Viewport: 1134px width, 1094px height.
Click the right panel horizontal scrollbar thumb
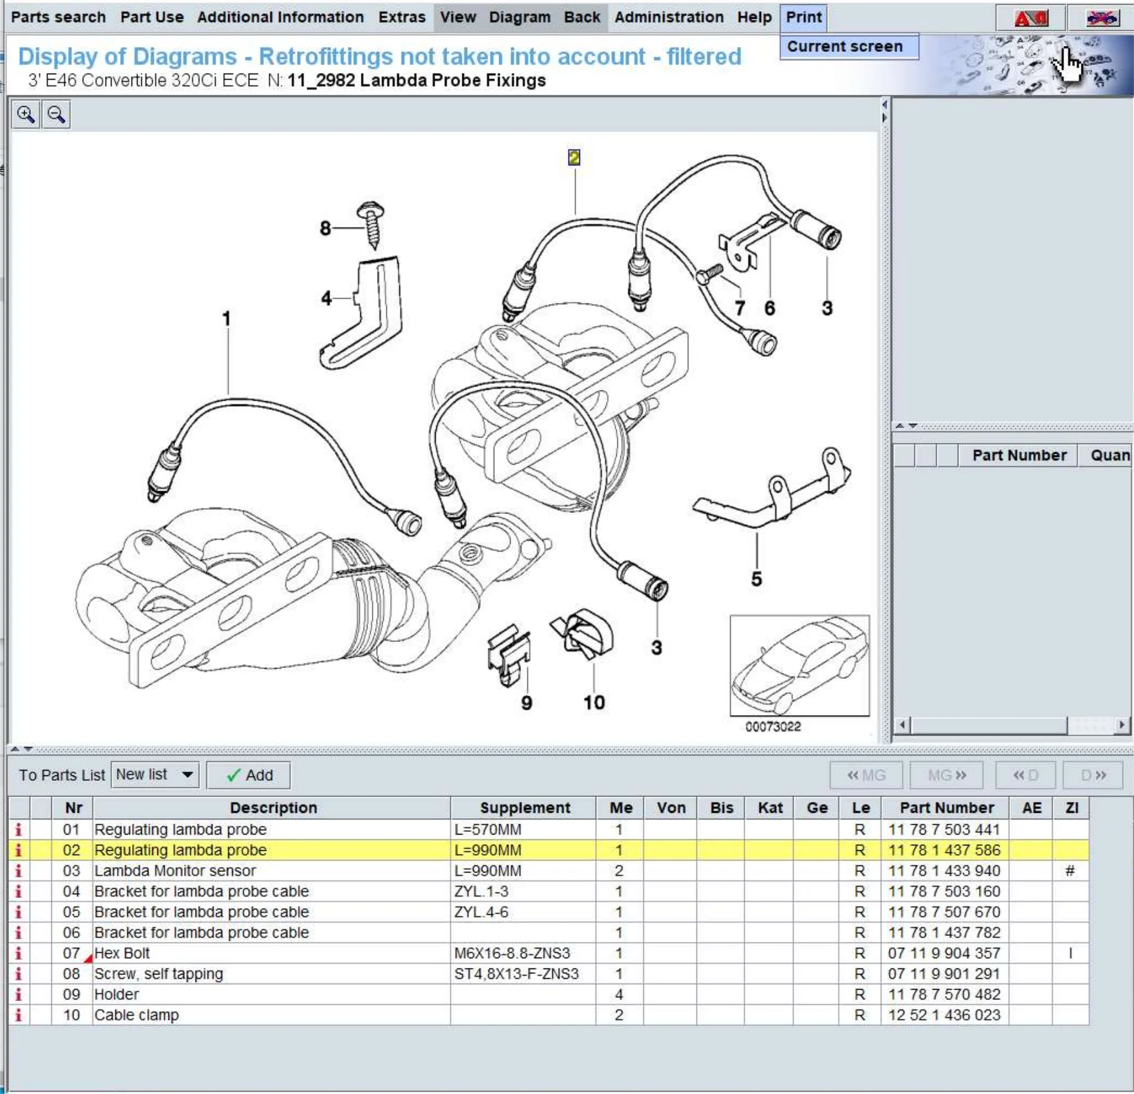tap(989, 725)
